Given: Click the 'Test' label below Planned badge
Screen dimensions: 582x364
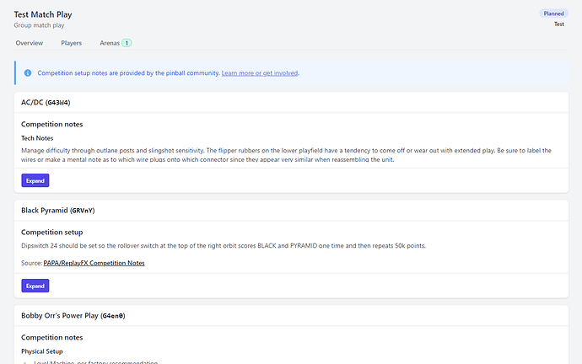Looking at the screenshot, I should coord(559,24).
